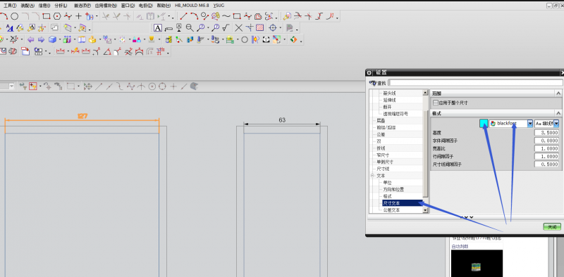
Task: Click the blue right arrow icon
Action: pos(42,39)
